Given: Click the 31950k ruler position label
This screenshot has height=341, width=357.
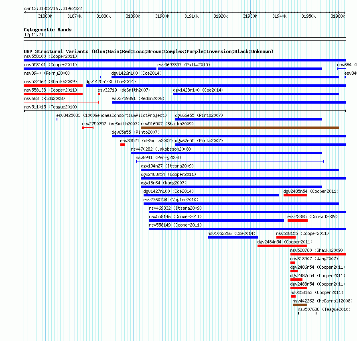Looking at the screenshot, I should tap(308, 16).
